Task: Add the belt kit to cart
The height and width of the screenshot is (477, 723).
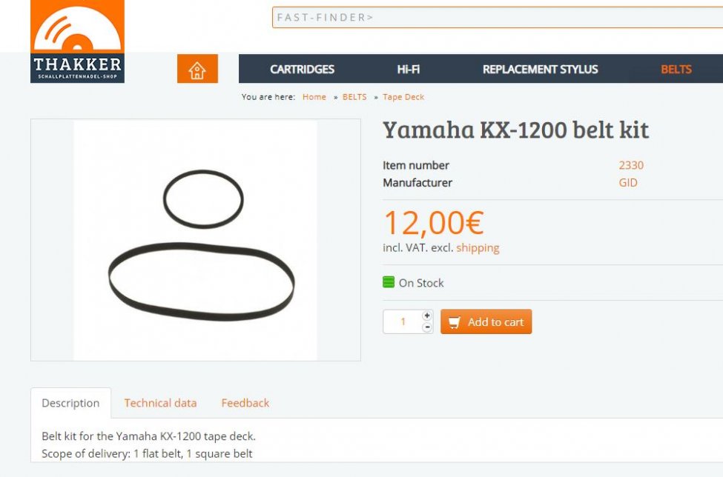Action: tap(486, 321)
